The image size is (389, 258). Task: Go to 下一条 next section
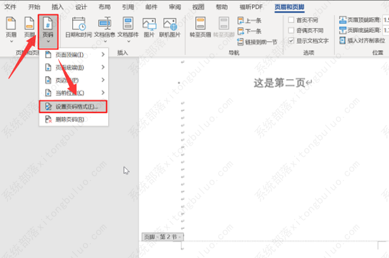249,31
